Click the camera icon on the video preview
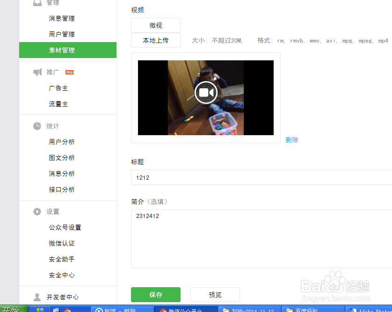Image resolution: width=392 pixels, height=312 pixels. click(x=206, y=92)
